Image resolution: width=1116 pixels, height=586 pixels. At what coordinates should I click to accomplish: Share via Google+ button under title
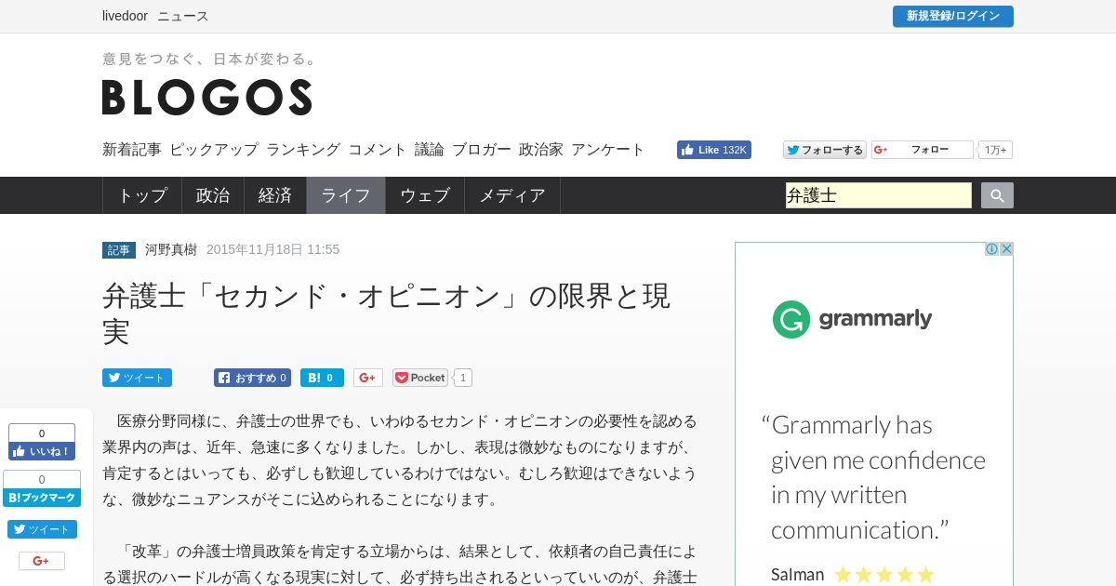tap(368, 378)
